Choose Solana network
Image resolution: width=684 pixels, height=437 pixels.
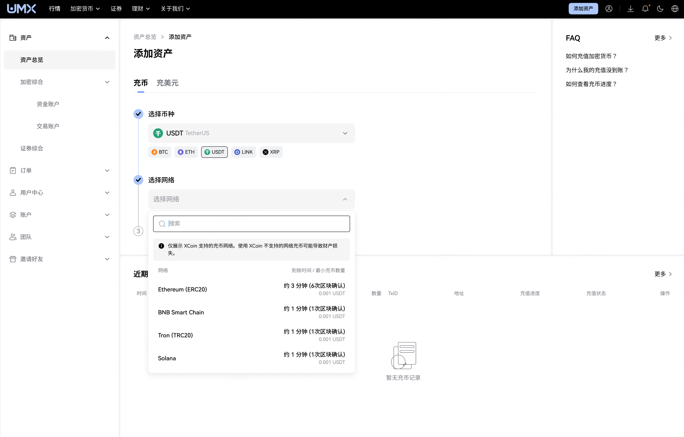point(252,358)
